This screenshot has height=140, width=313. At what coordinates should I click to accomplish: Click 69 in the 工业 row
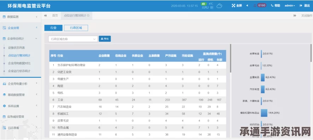click(100, 100)
